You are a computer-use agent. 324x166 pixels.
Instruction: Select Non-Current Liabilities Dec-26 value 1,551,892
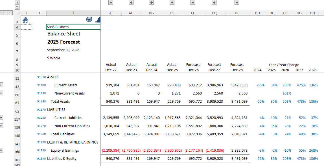193,126
